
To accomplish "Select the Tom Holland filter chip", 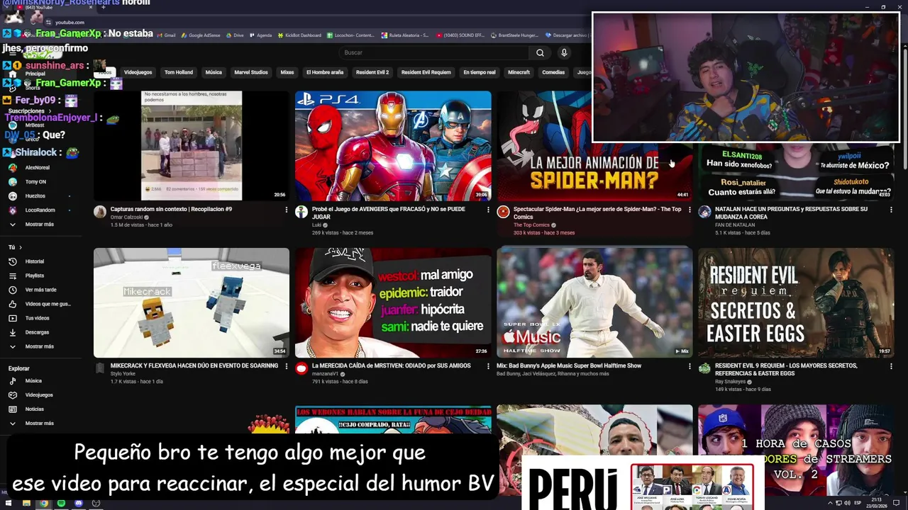I will click(x=179, y=72).
